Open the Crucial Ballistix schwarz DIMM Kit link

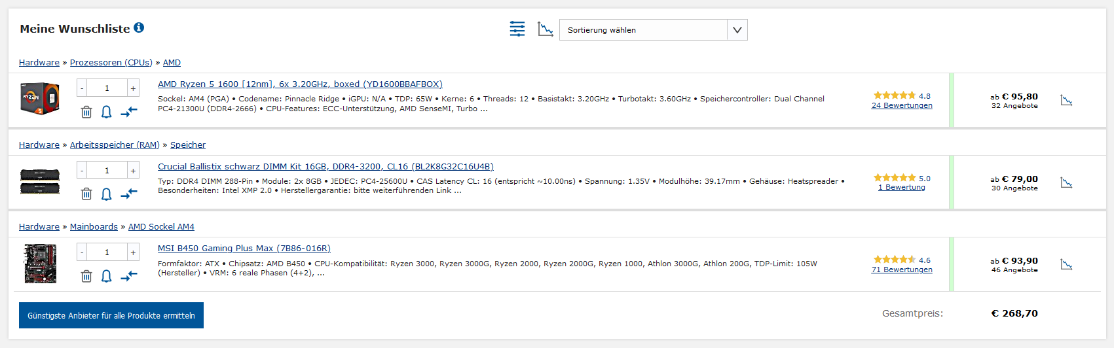[x=325, y=167]
